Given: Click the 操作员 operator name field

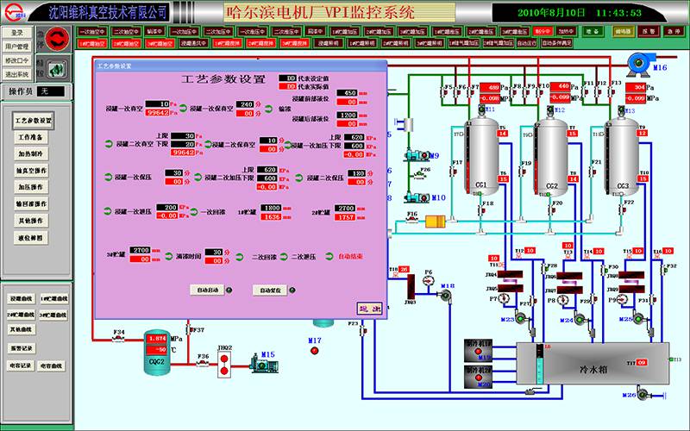Looking at the screenshot, I should point(50,91).
